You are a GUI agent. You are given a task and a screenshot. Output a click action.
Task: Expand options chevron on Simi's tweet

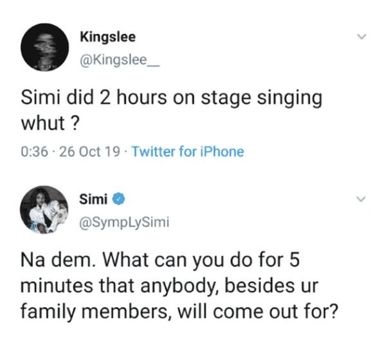[361, 199]
